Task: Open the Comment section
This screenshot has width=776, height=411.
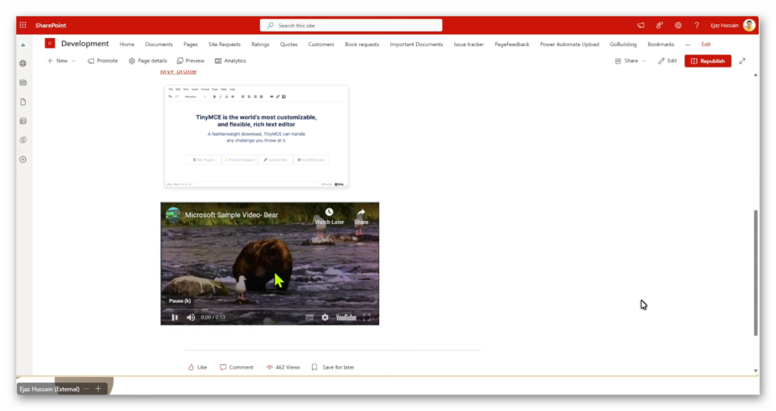Action: click(x=236, y=367)
